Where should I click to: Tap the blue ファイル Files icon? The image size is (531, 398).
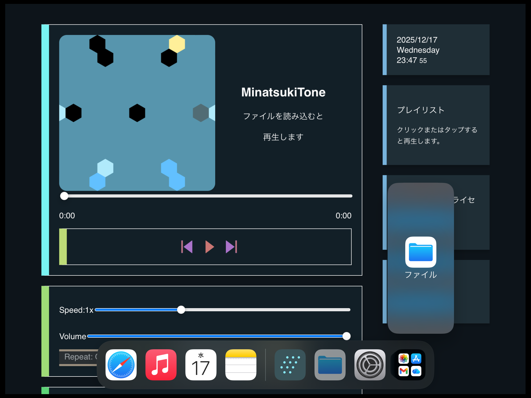421,252
